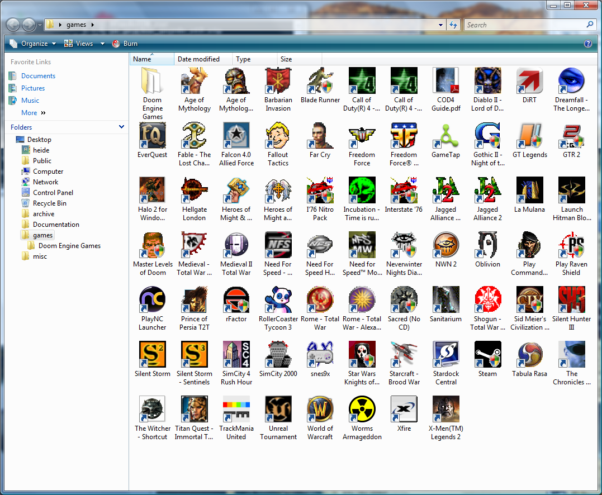Open the root breadcrumb arrow before games
The height and width of the screenshot is (495, 602).
coord(60,25)
